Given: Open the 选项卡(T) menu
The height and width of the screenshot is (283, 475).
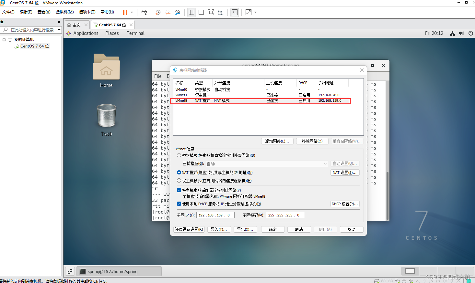Looking at the screenshot, I should coord(87,12).
